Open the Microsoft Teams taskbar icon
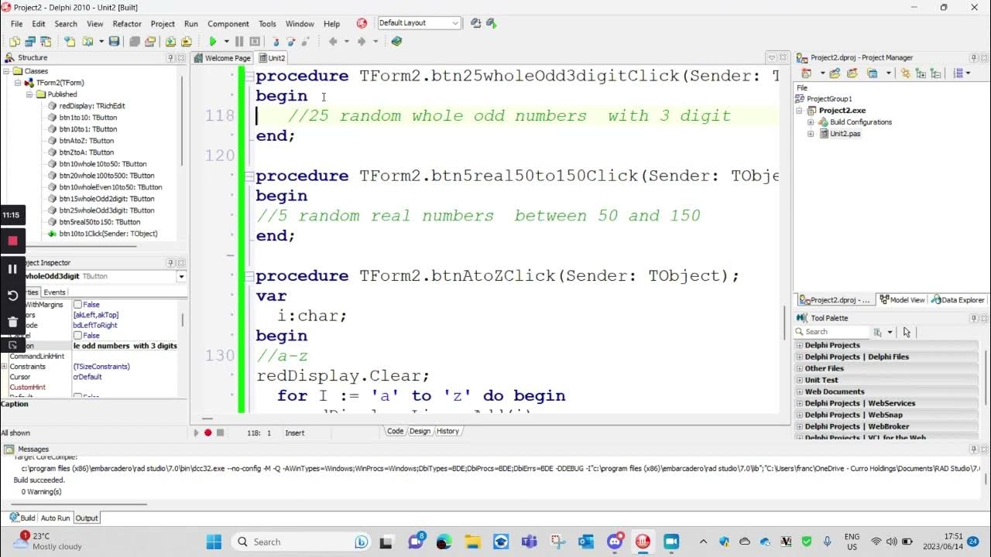This screenshot has height=557, width=991. 530,542
